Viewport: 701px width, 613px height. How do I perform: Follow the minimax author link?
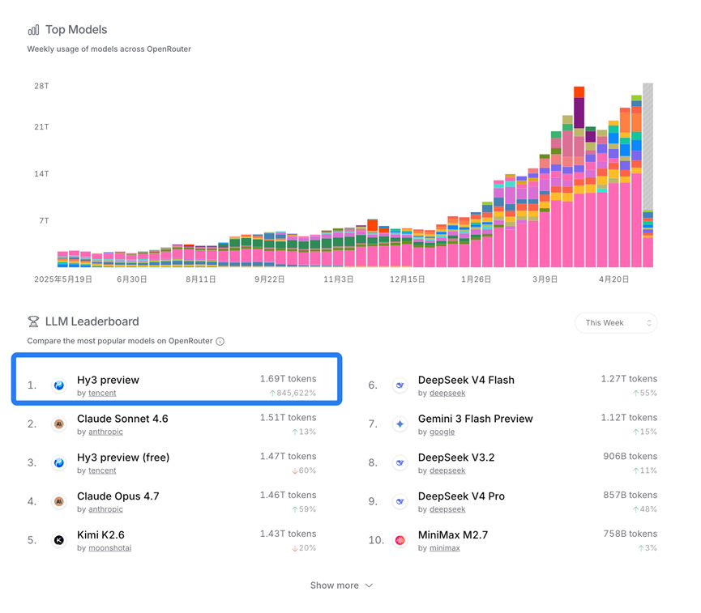pyautogui.click(x=444, y=548)
